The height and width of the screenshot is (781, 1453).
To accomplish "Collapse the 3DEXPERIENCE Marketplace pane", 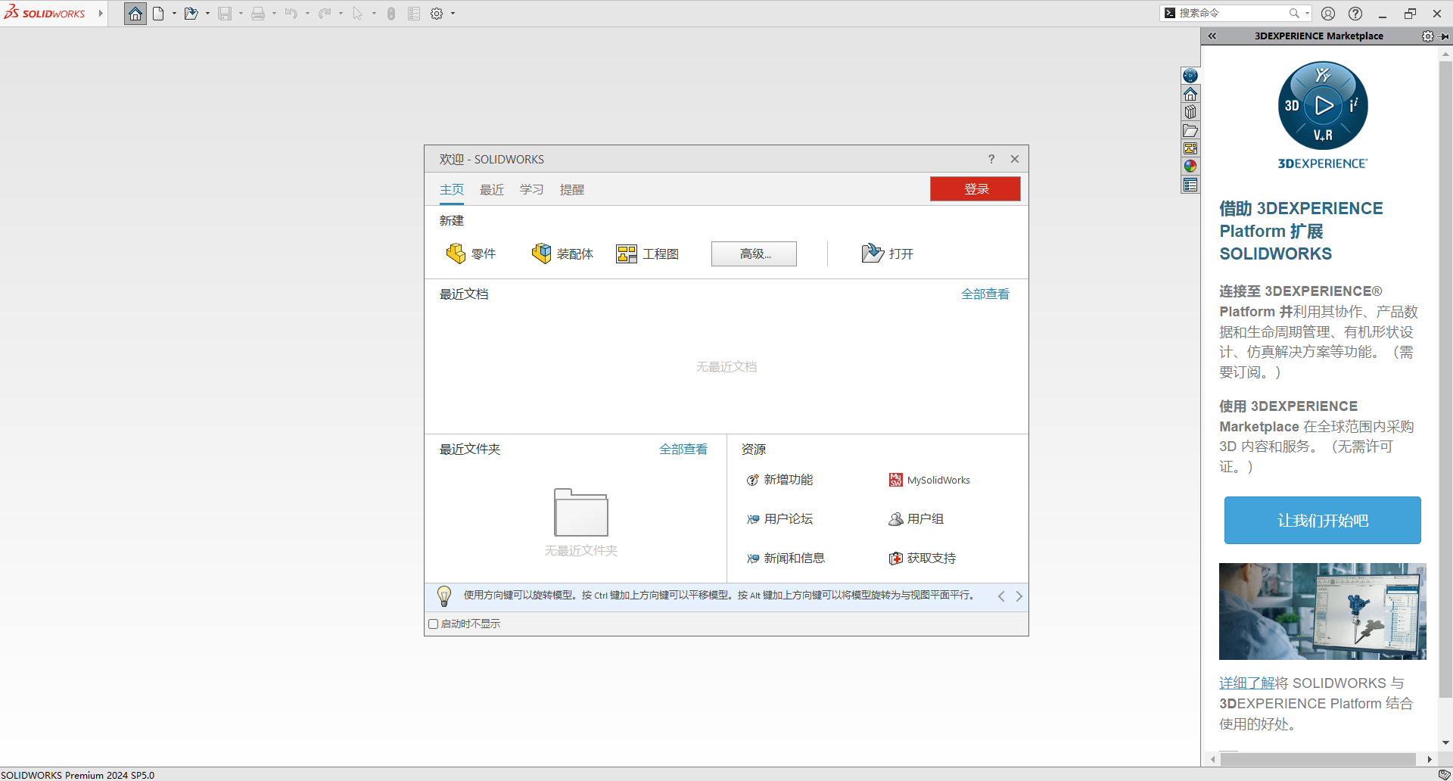I will point(1212,36).
